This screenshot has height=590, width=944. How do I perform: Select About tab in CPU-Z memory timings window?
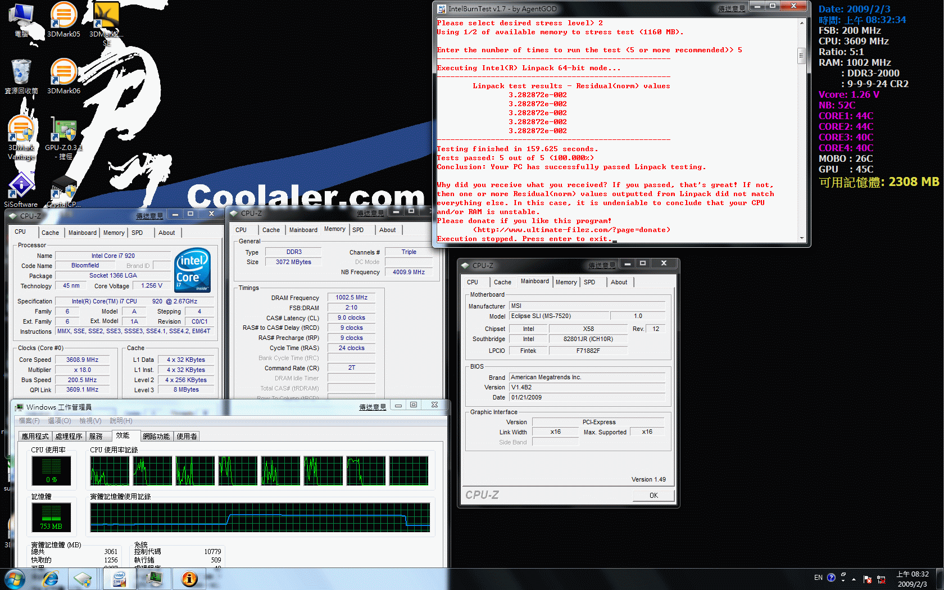[387, 230]
